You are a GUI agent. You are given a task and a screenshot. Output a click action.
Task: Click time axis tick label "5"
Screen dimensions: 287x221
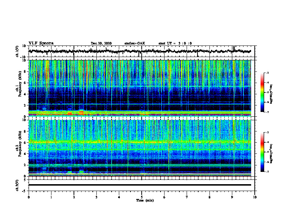pos(142,197)
